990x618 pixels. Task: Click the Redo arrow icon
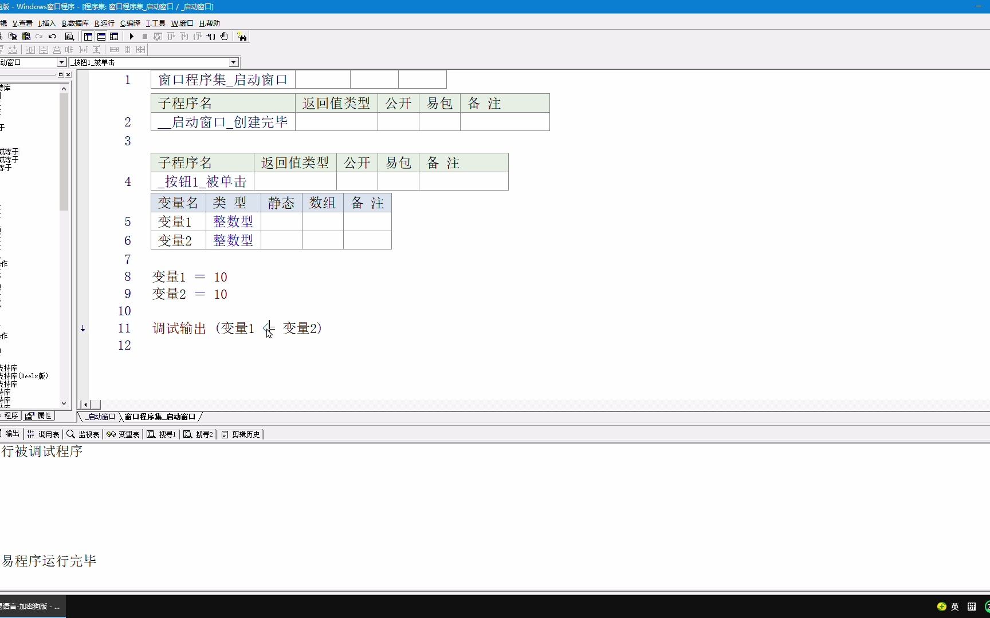click(39, 36)
